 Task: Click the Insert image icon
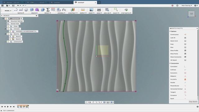click(x=91, y=10)
